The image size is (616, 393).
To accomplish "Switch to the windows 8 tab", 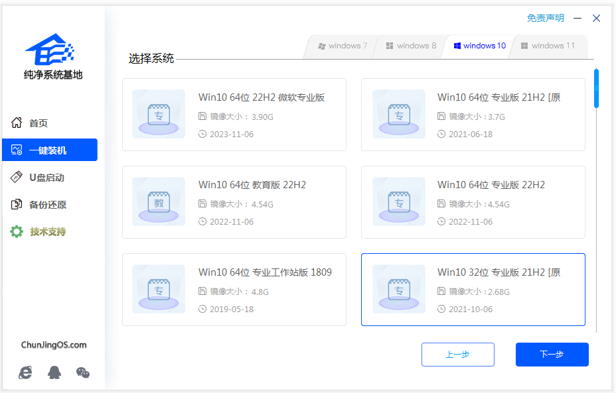I will click(410, 46).
